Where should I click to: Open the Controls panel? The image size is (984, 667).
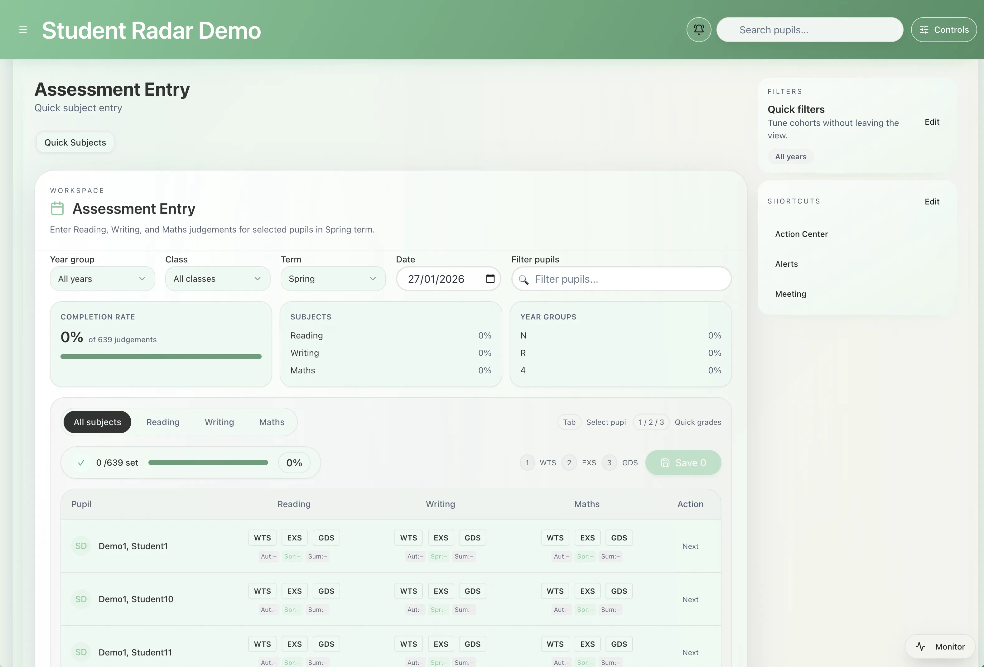click(x=944, y=29)
